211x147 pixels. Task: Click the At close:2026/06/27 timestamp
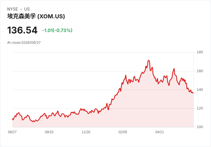24,43
